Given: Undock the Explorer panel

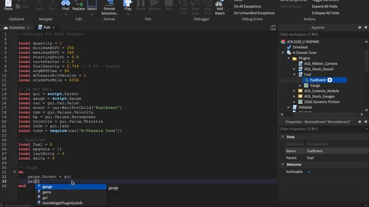Looking at the screenshot, I should pos(360,28).
